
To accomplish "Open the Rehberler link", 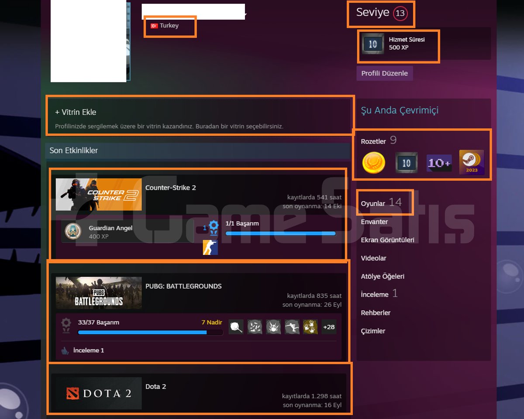I will pyautogui.click(x=376, y=313).
